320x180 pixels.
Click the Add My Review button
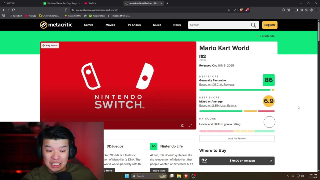[237, 138]
